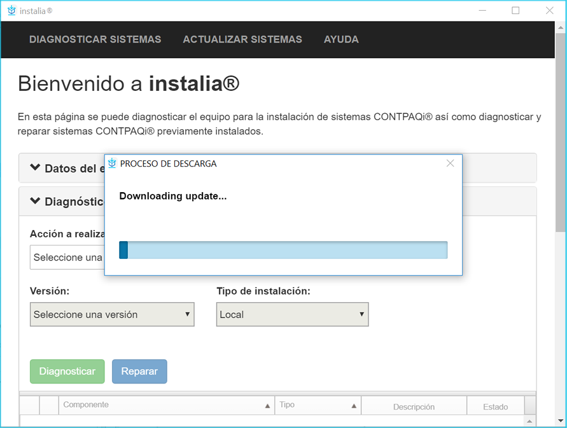Maximize the instalia window
This screenshot has width=567, height=428.
[x=515, y=10]
